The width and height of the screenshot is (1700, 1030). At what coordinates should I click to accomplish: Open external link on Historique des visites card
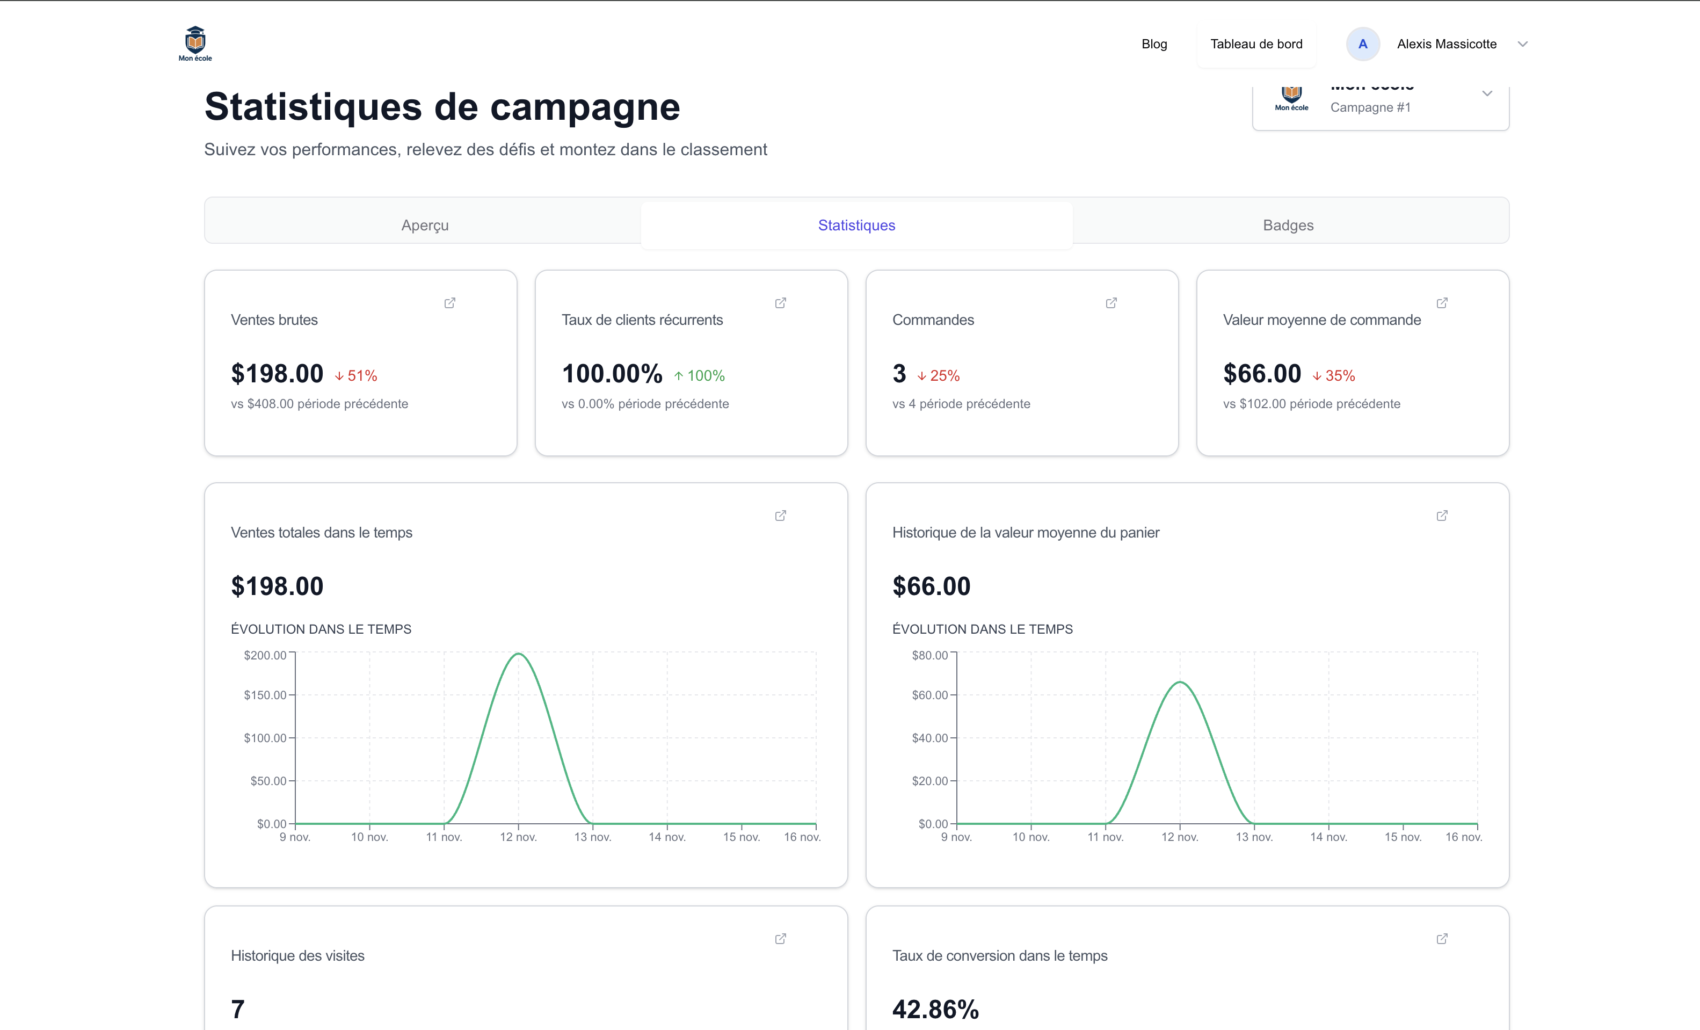pos(780,939)
